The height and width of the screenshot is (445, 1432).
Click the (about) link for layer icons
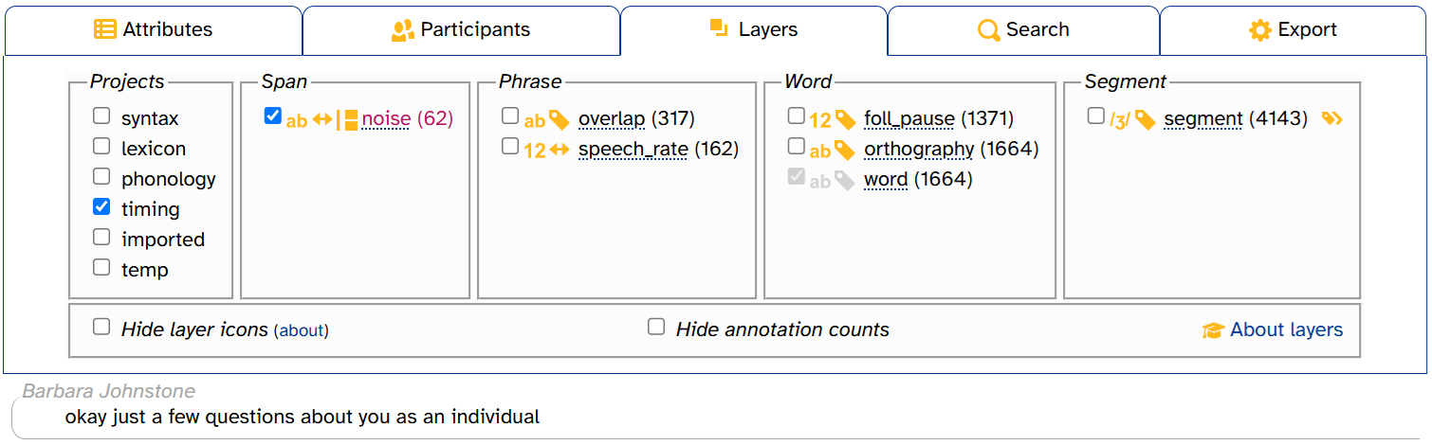(302, 330)
